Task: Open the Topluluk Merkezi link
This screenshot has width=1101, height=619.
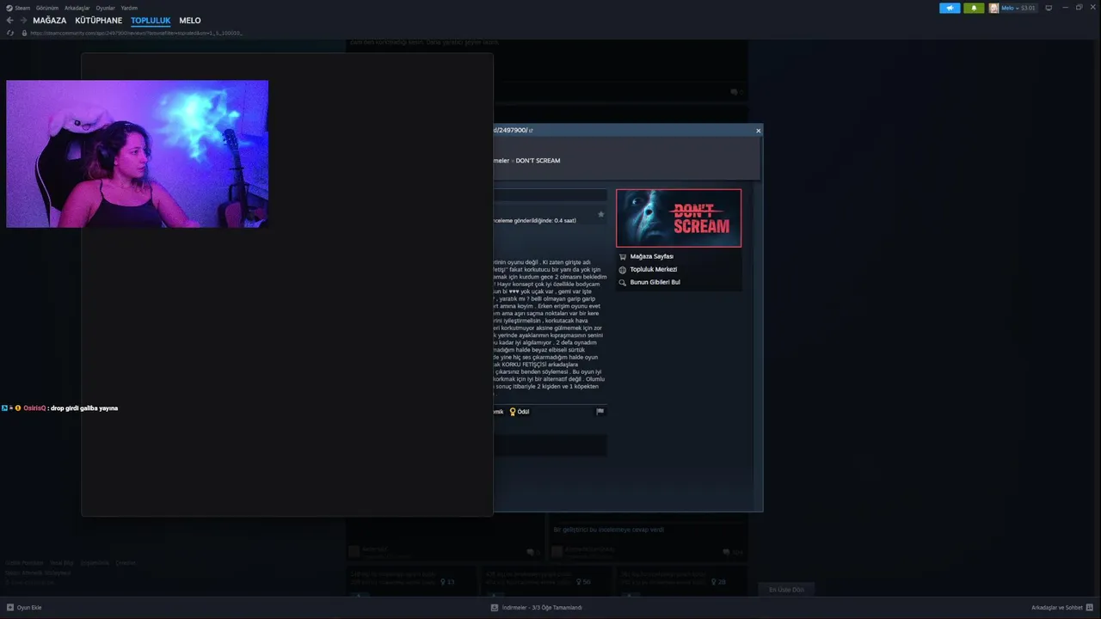Action: (x=653, y=269)
